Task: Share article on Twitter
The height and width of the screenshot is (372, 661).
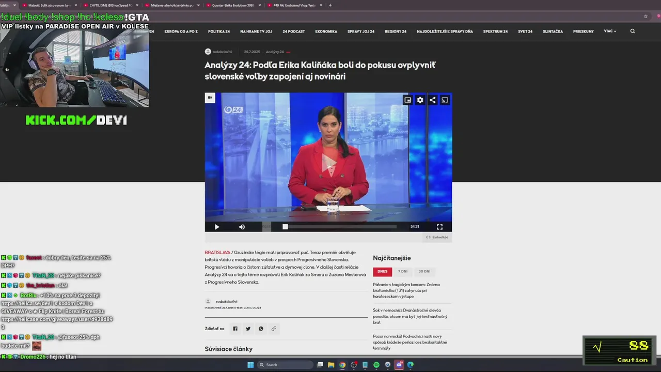Action: tap(248, 329)
